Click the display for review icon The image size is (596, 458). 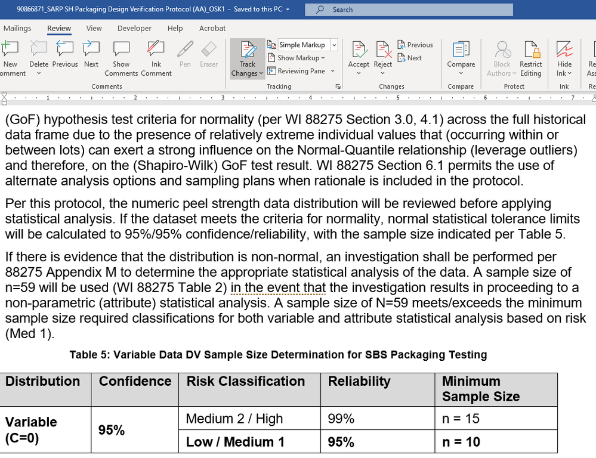click(x=271, y=45)
